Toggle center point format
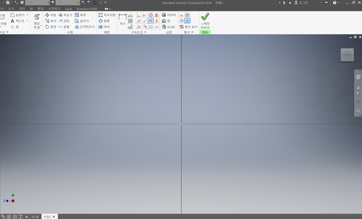 click(x=187, y=21)
